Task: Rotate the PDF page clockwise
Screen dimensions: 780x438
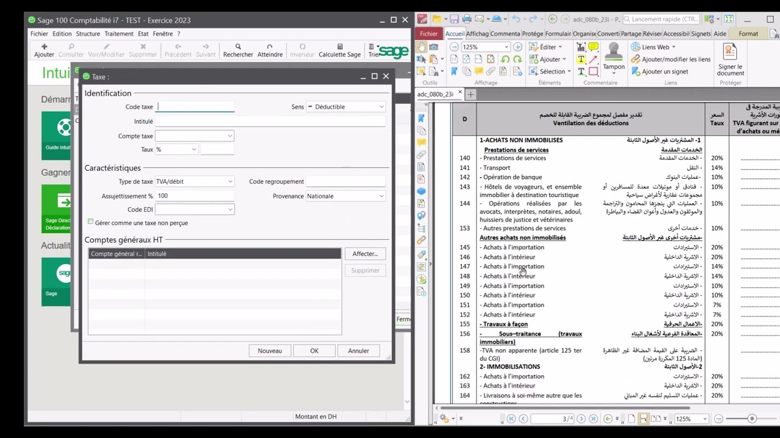Action: point(517,59)
